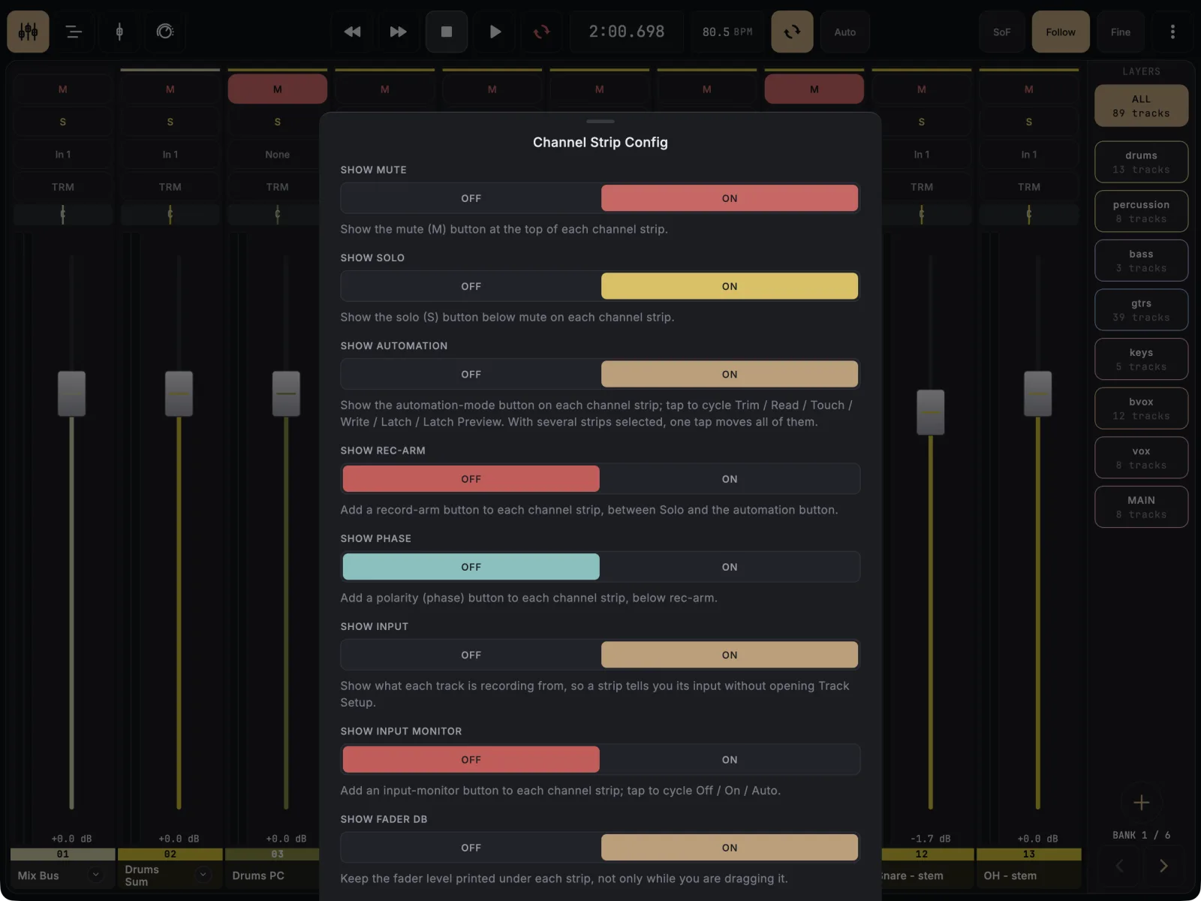The image size is (1201, 901).
Task: Click the config sheet drag handle
Action: point(600,121)
